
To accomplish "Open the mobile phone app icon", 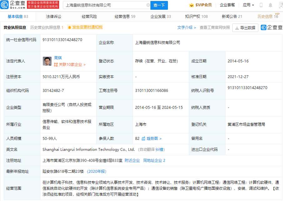I will coord(261,5).
